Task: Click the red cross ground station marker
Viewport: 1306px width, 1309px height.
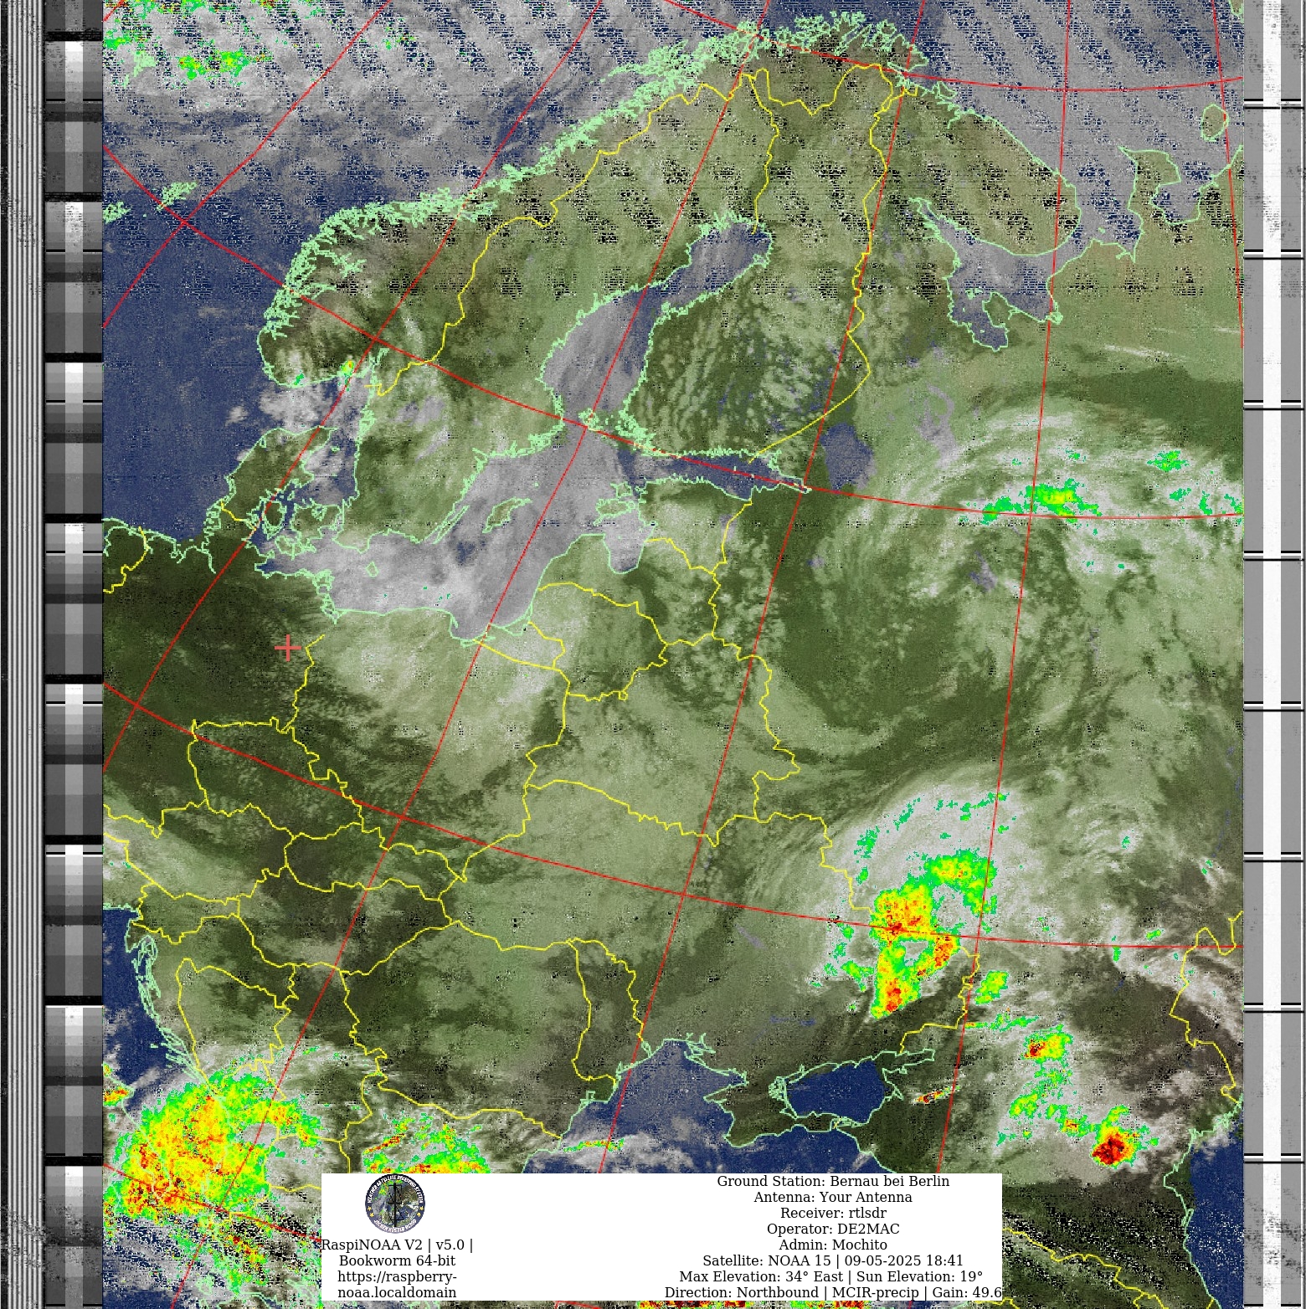Action: tap(287, 648)
